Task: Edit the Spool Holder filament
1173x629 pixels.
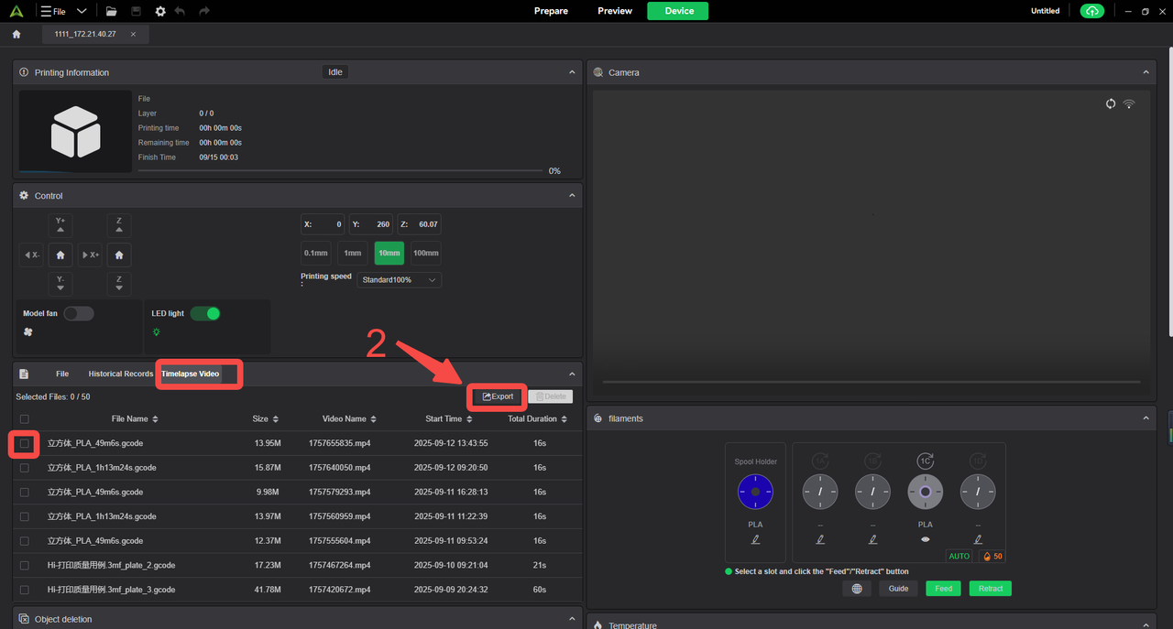Action: 755,539
